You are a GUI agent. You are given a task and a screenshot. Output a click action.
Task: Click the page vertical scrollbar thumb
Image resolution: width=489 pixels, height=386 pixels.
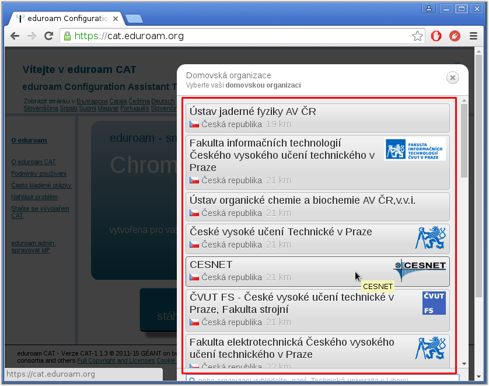pyautogui.click(x=478, y=176)
